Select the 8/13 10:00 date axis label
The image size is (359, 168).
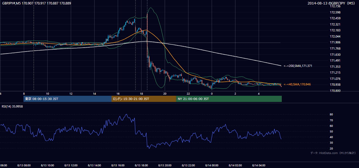(x=48, y=165)
